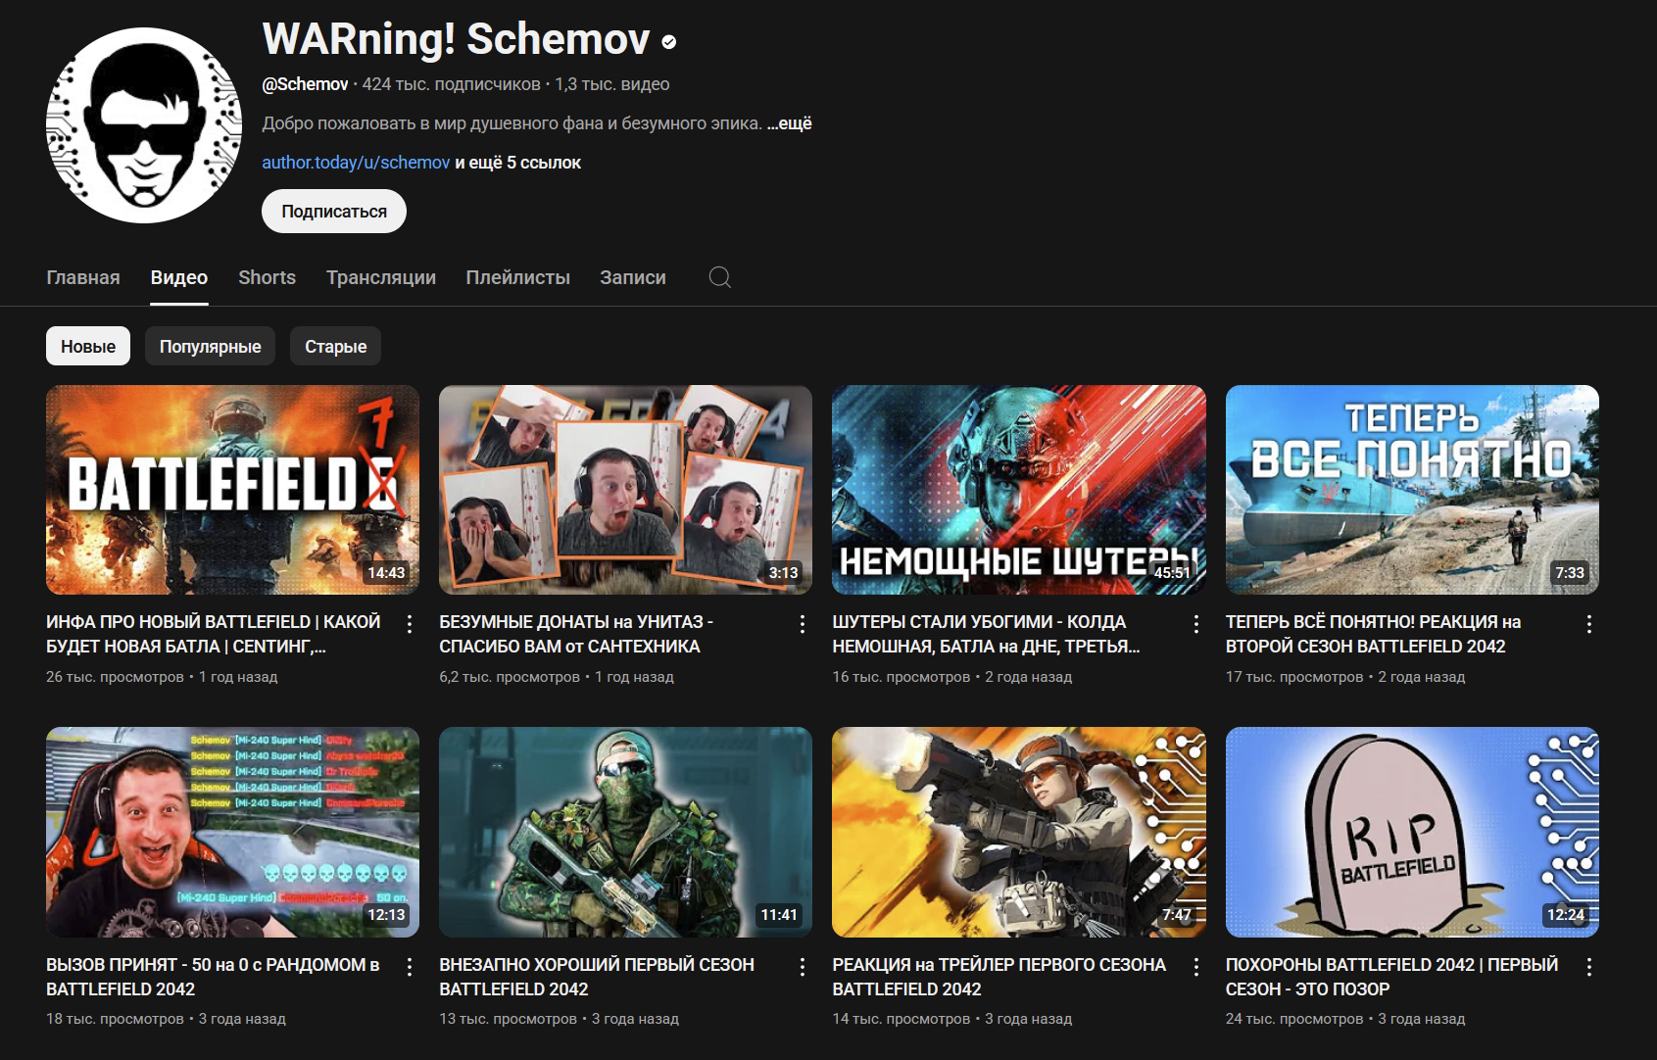Screen dimensions: 1657x1060
Task: Click the WARning! Schemov channel name
Action: click(x=456, y=39)
